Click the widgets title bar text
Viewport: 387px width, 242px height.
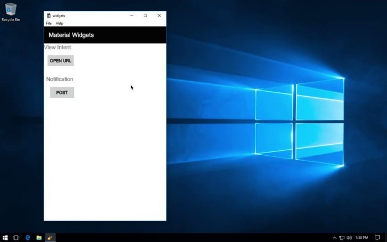point(59,16)
